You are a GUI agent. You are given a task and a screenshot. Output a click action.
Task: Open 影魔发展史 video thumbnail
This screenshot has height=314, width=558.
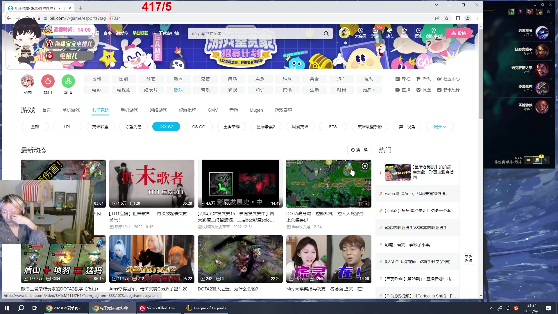point(240,183)
